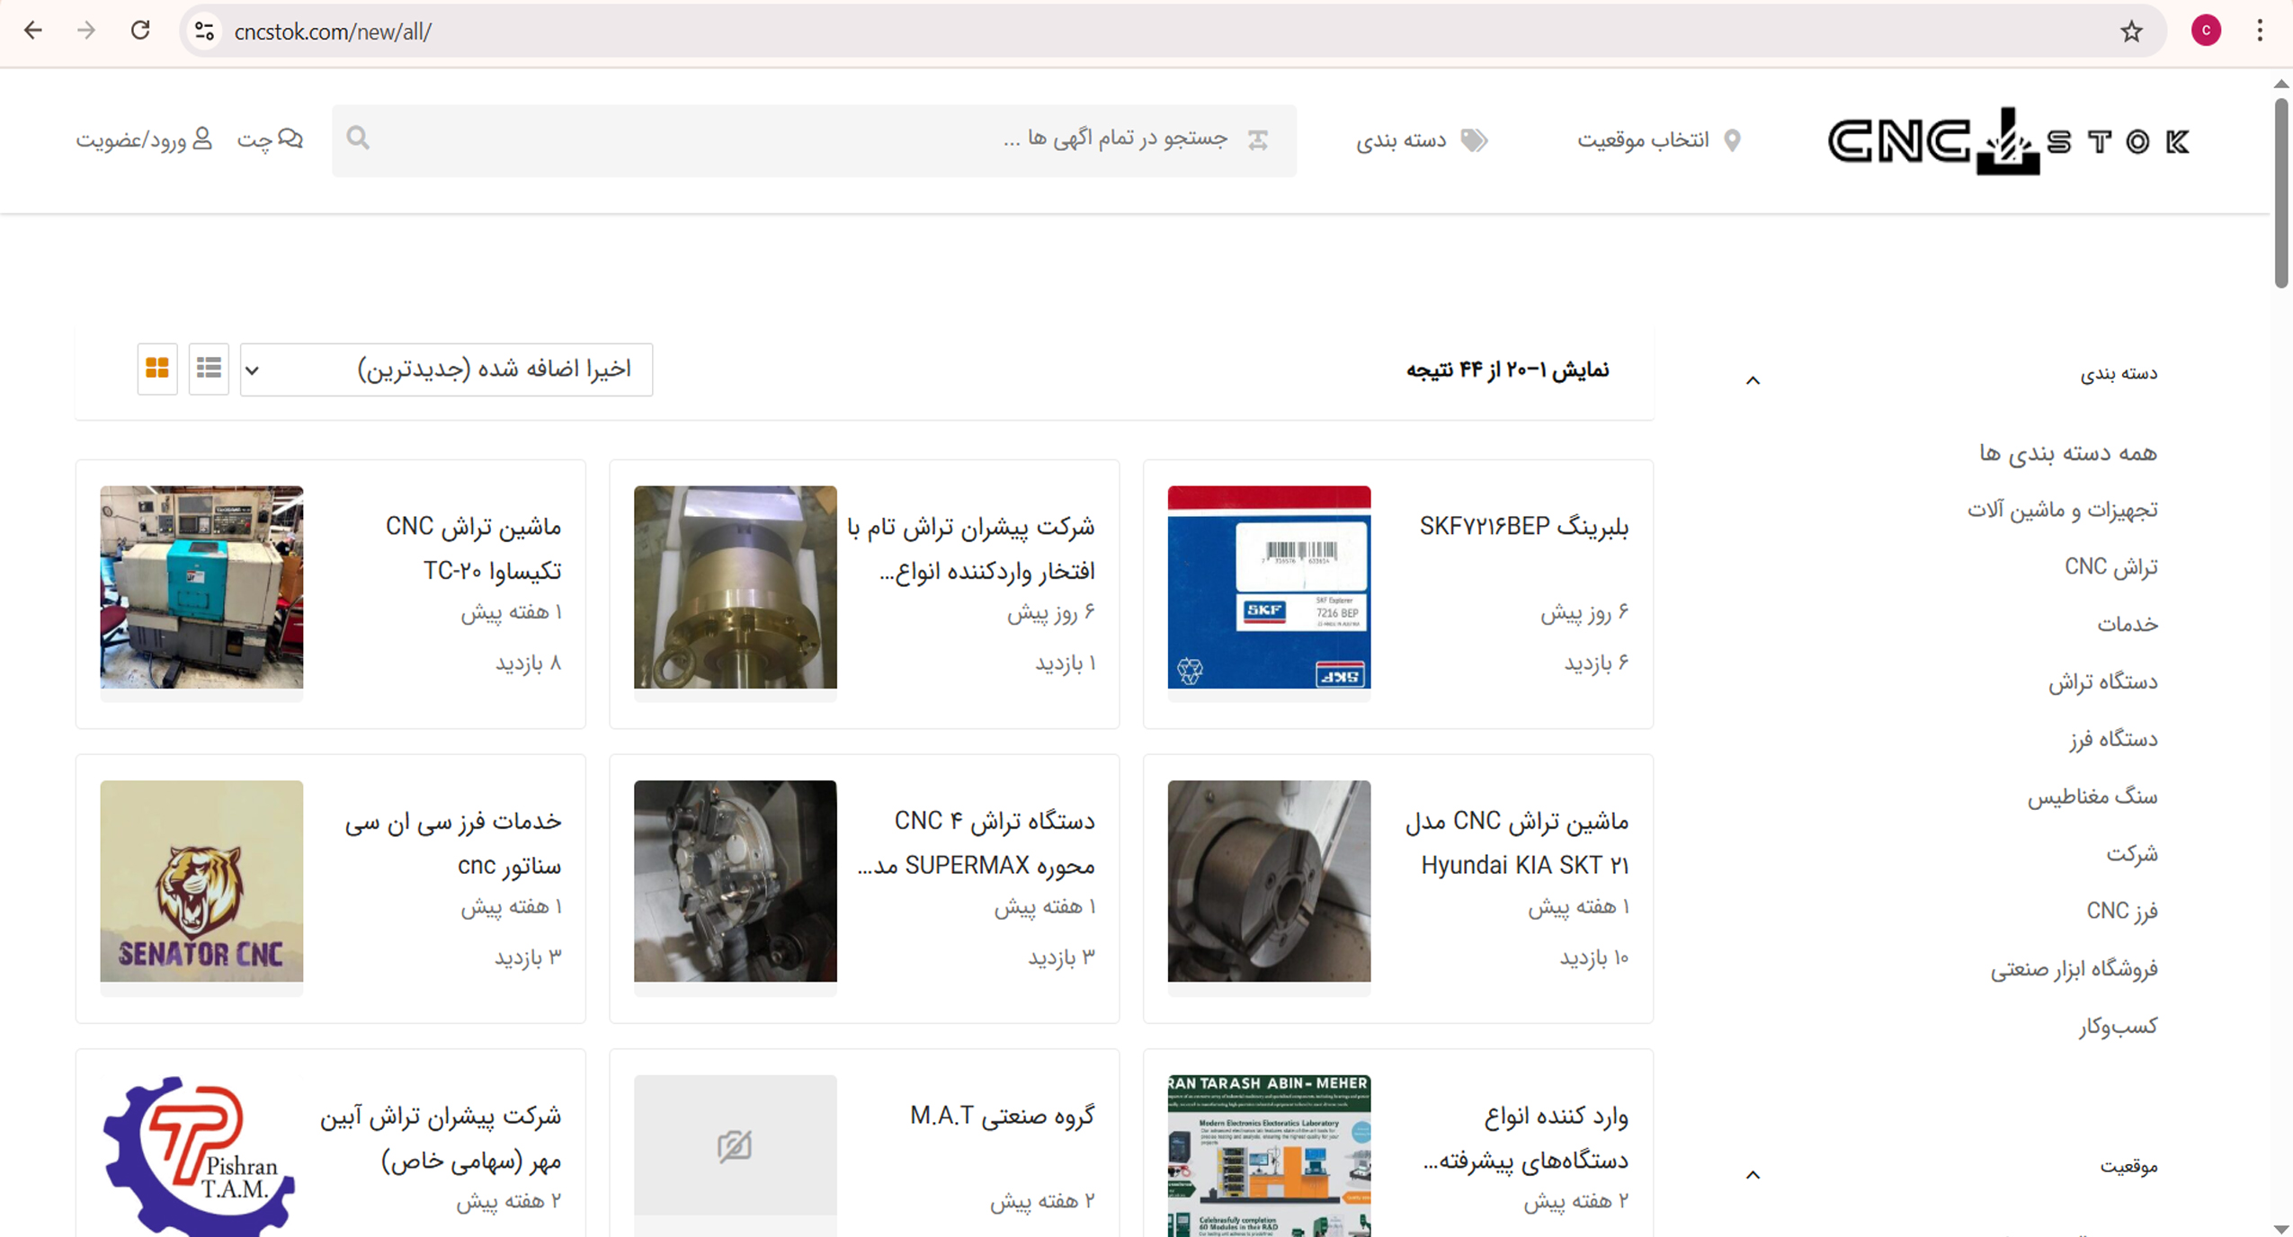Open the sort order dropdown

[446, 369]
